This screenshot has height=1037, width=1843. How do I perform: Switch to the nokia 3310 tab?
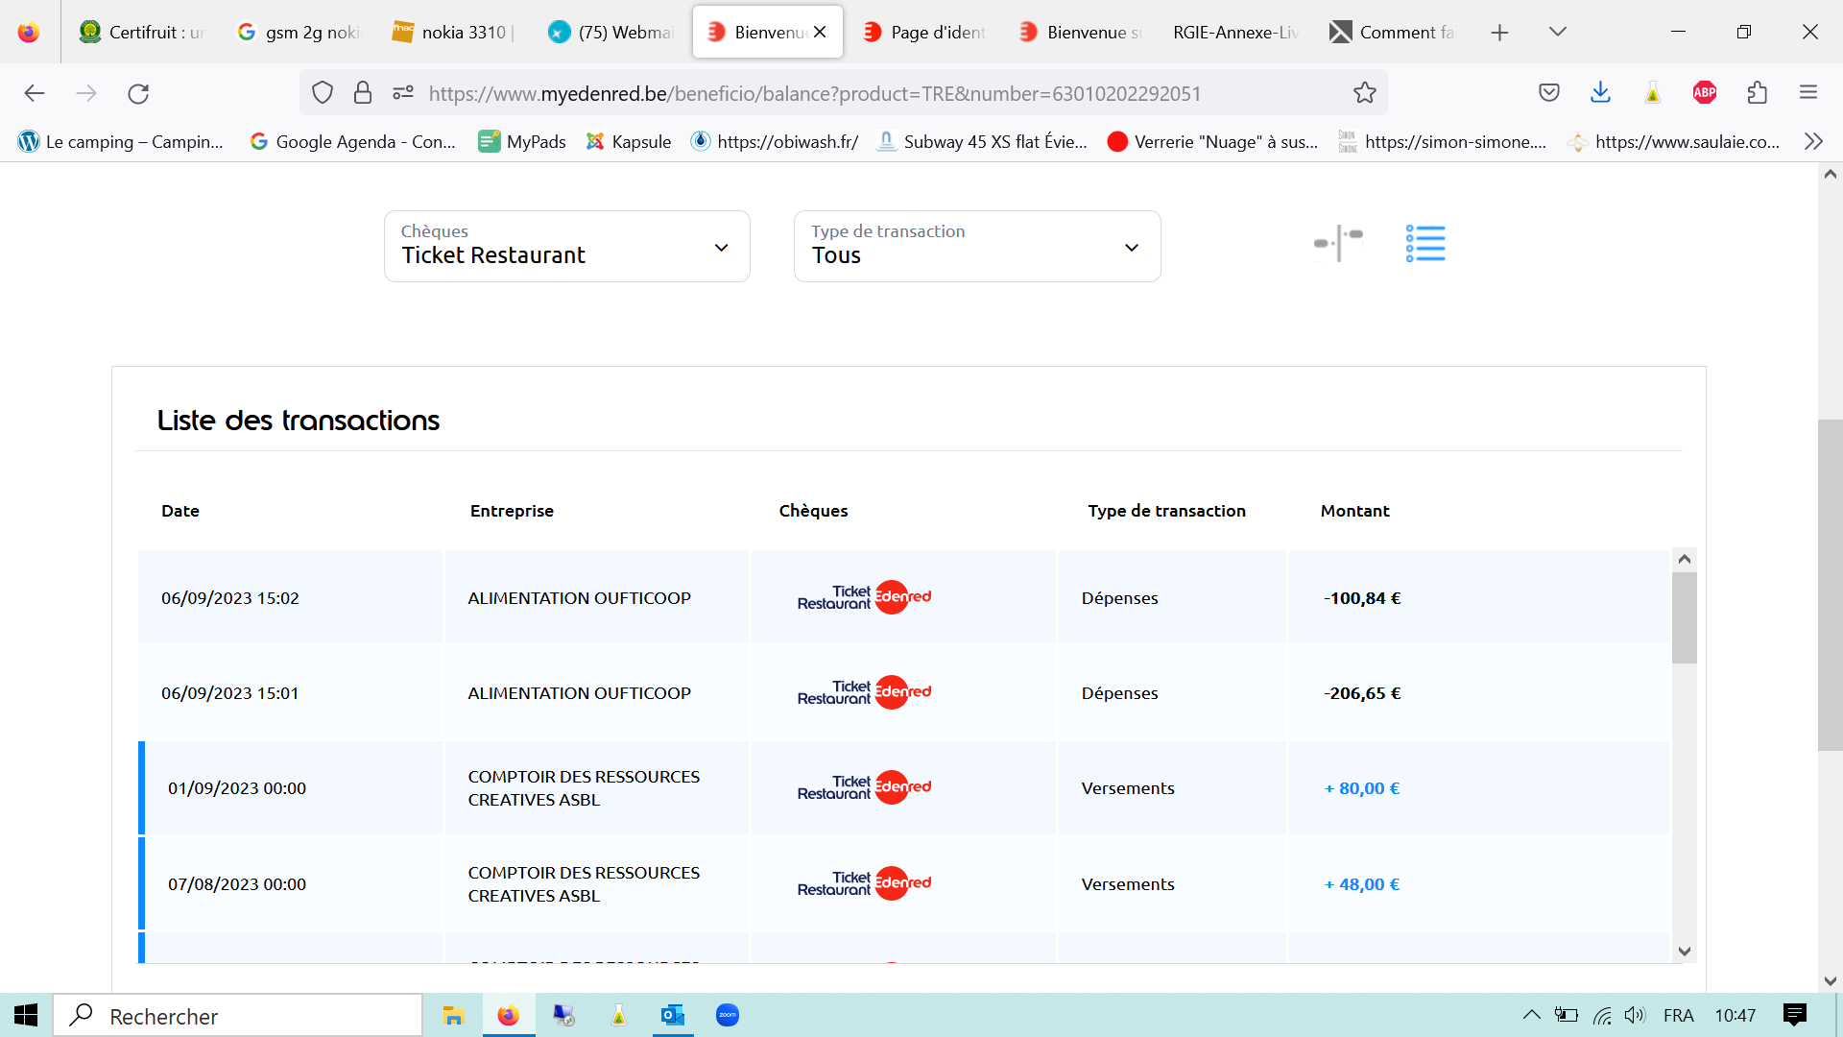coord(454,32)
